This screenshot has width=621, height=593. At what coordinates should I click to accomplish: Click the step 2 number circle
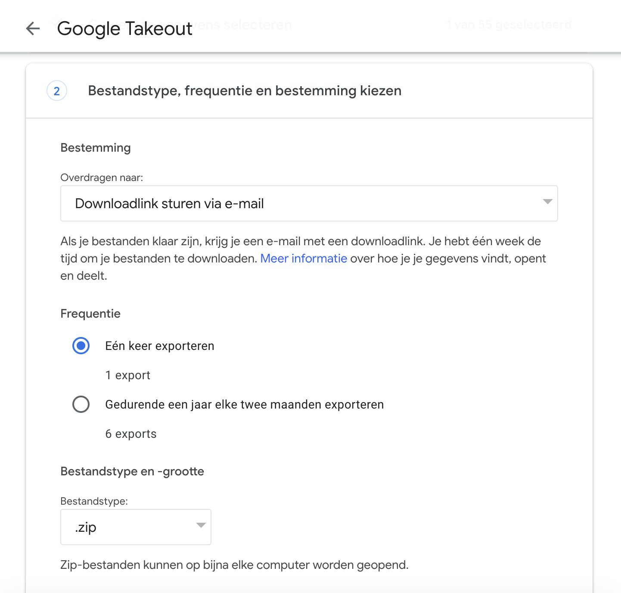56,91
